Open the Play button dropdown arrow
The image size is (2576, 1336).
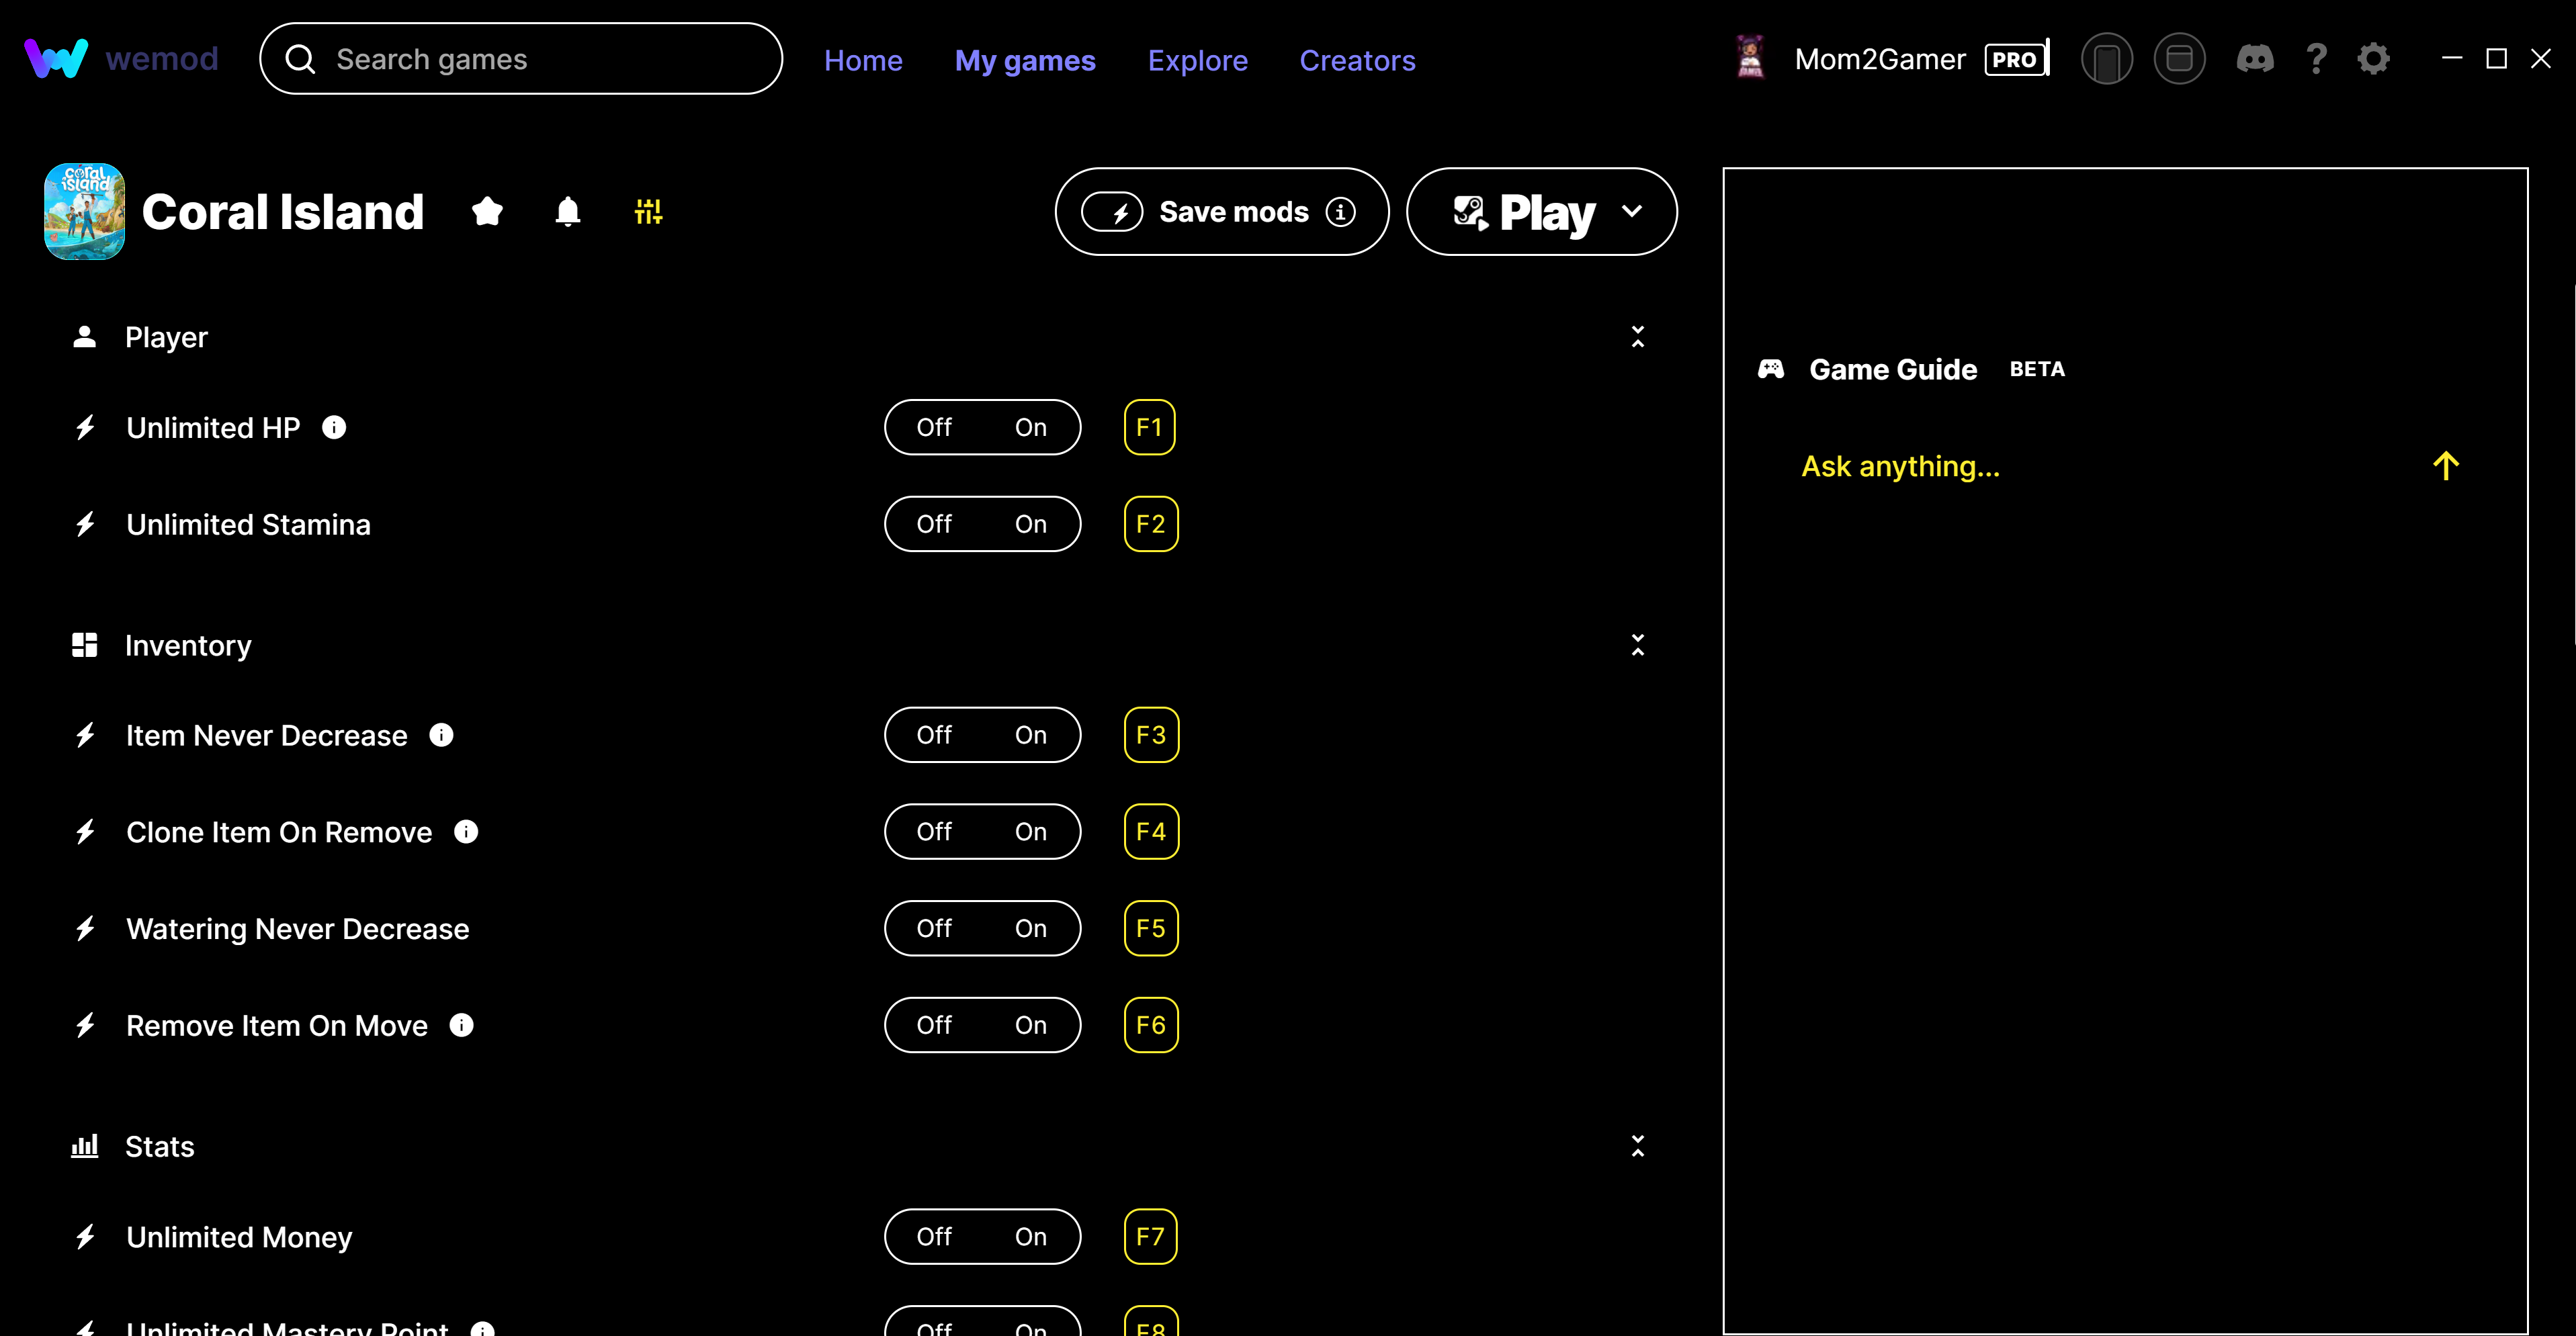point(1632,211)
